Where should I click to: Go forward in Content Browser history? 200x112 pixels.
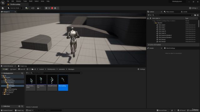pos(30,69)
